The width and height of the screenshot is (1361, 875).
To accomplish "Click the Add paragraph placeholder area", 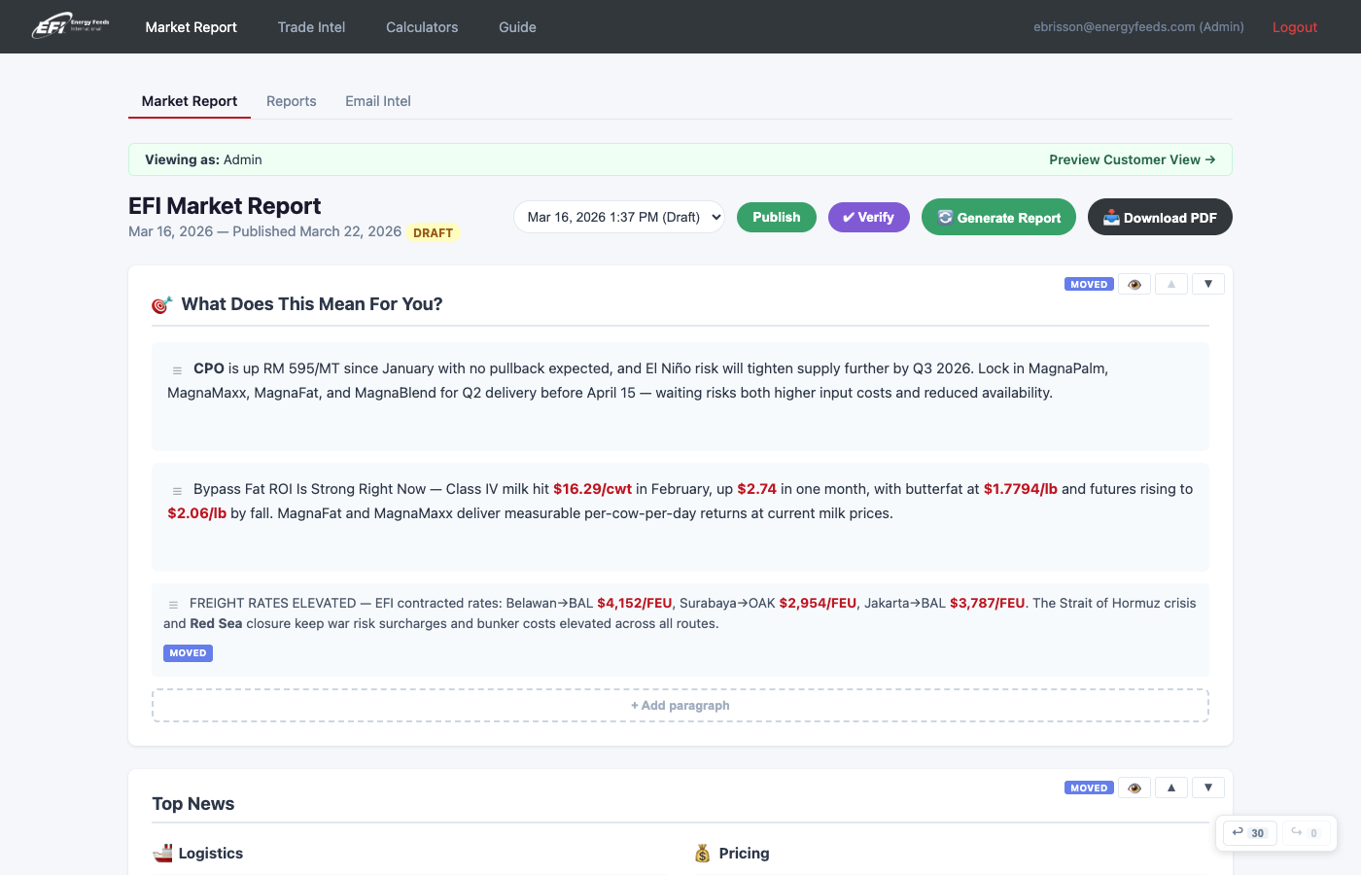I will 680,705.
